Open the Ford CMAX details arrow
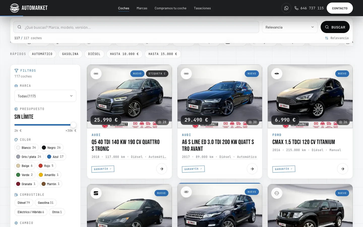This screenshot has height=227, width=363. pos(343,169)
